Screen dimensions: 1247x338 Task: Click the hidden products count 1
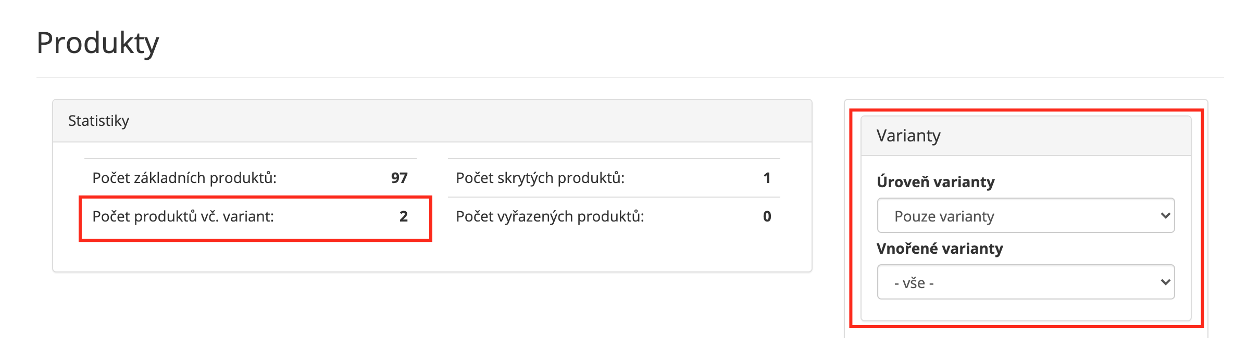click(x=767, y=178)
